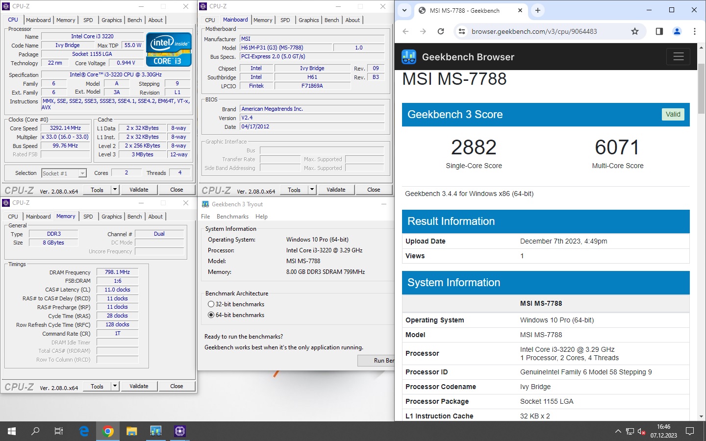Expand Tools dropdown arrow in Mainboard window
Image resolution: width=706 pixels, height=441 pixels.
click(x=312, y=190)
